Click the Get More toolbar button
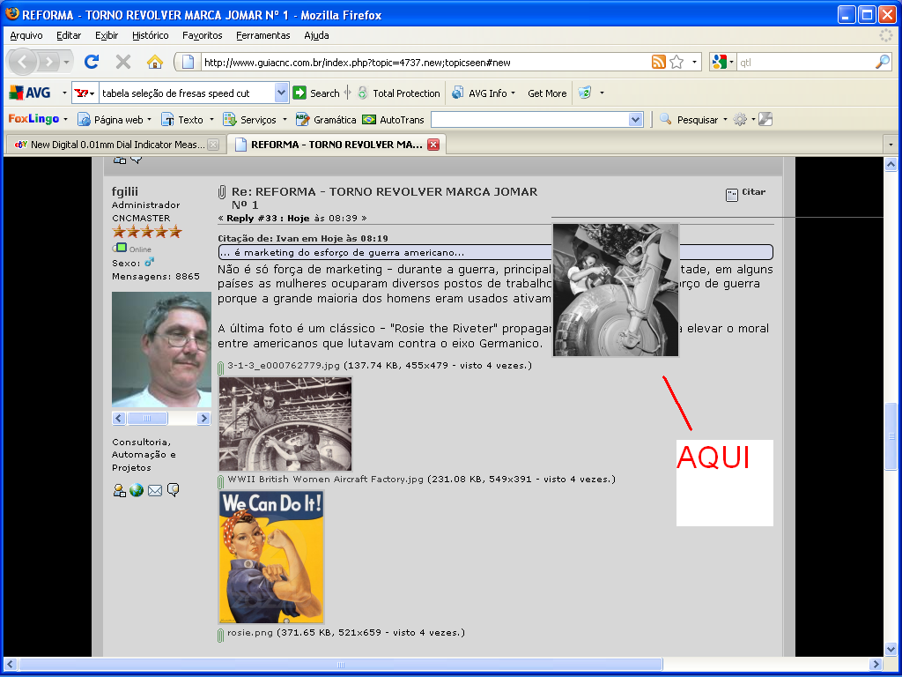 pos(547,93)
